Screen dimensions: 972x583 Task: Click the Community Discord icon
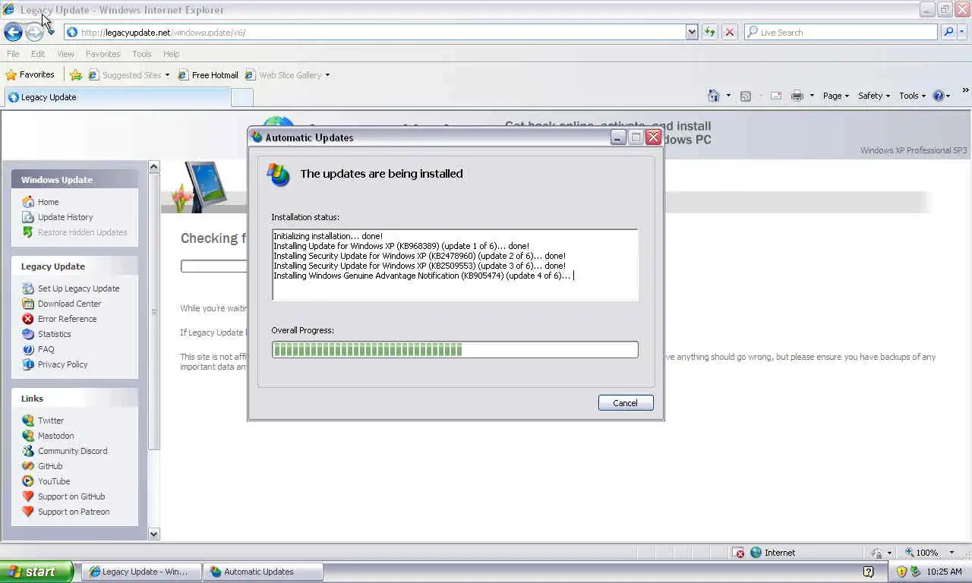coord(28,451)
